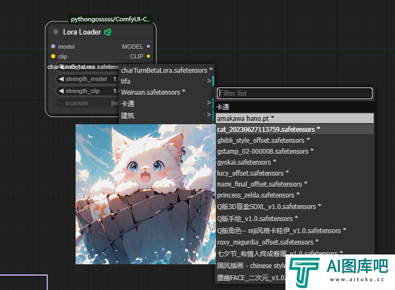Viewport: 395px width, 290px height.
Task: Click the 卡通 submenu title header
Action: click(x=295, y=107)
